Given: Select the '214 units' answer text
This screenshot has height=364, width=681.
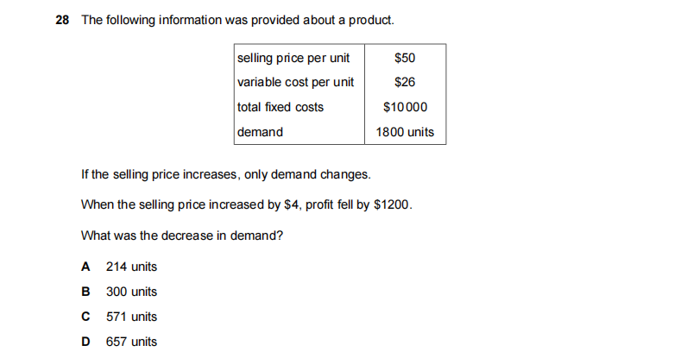Looking at the screenshot, I should 131,267.
